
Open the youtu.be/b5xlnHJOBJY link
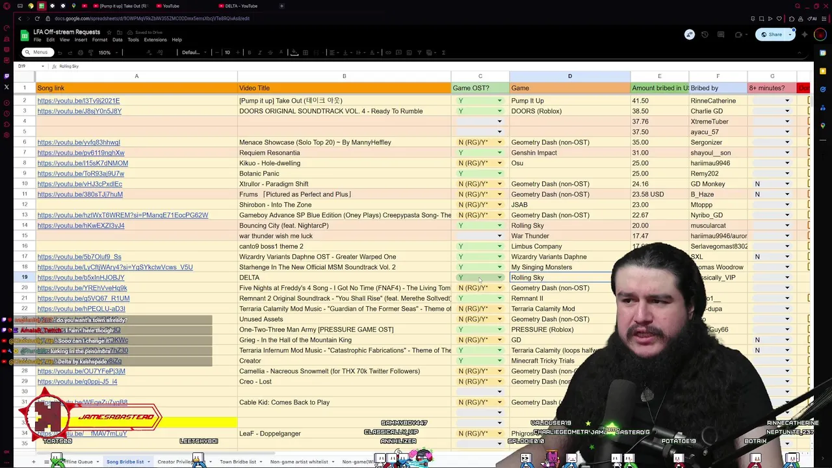pos(81,278)
